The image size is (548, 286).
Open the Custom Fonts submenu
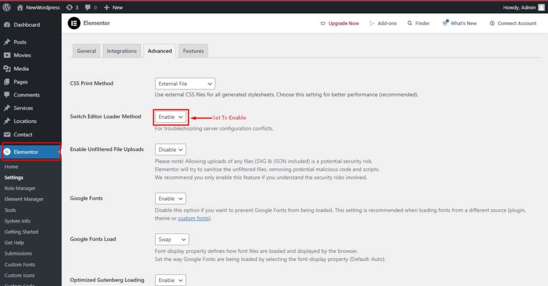tap(20, 265)
